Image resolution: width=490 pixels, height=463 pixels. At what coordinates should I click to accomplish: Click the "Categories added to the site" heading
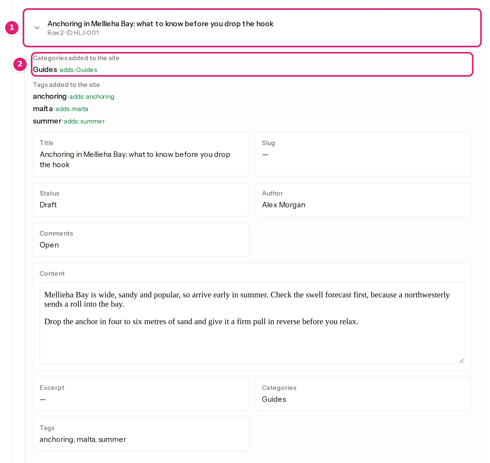(76, 58)
